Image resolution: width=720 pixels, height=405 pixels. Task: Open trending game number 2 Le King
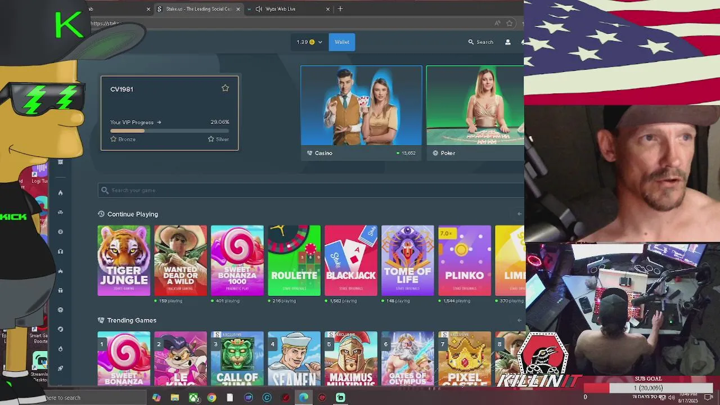(x=181, y=359)
